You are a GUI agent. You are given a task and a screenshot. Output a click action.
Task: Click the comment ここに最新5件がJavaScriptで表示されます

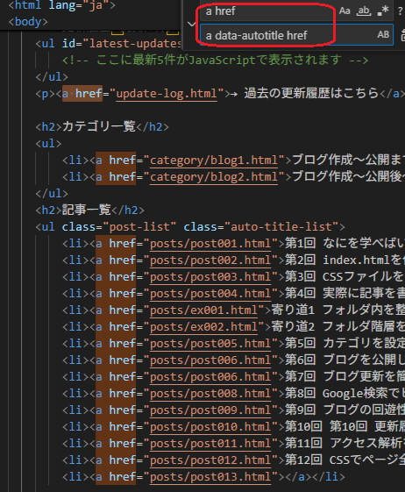coord(215,60)
